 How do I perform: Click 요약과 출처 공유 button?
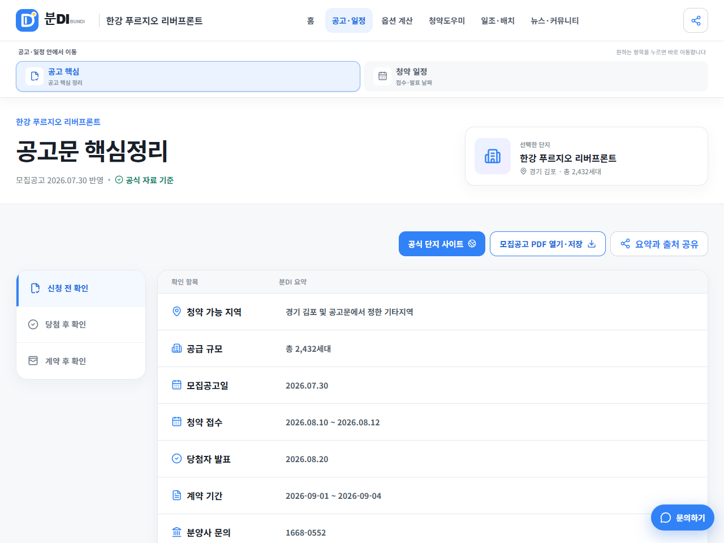659,244
